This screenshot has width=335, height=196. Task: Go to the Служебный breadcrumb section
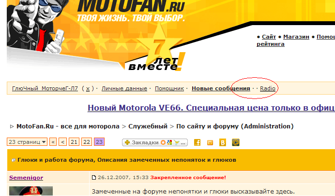(148, 126)
